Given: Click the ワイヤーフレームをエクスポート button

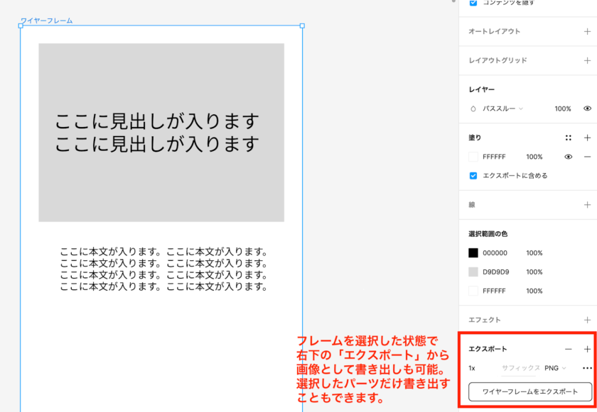Looking at the screenshot, I should tap(529, 391).
